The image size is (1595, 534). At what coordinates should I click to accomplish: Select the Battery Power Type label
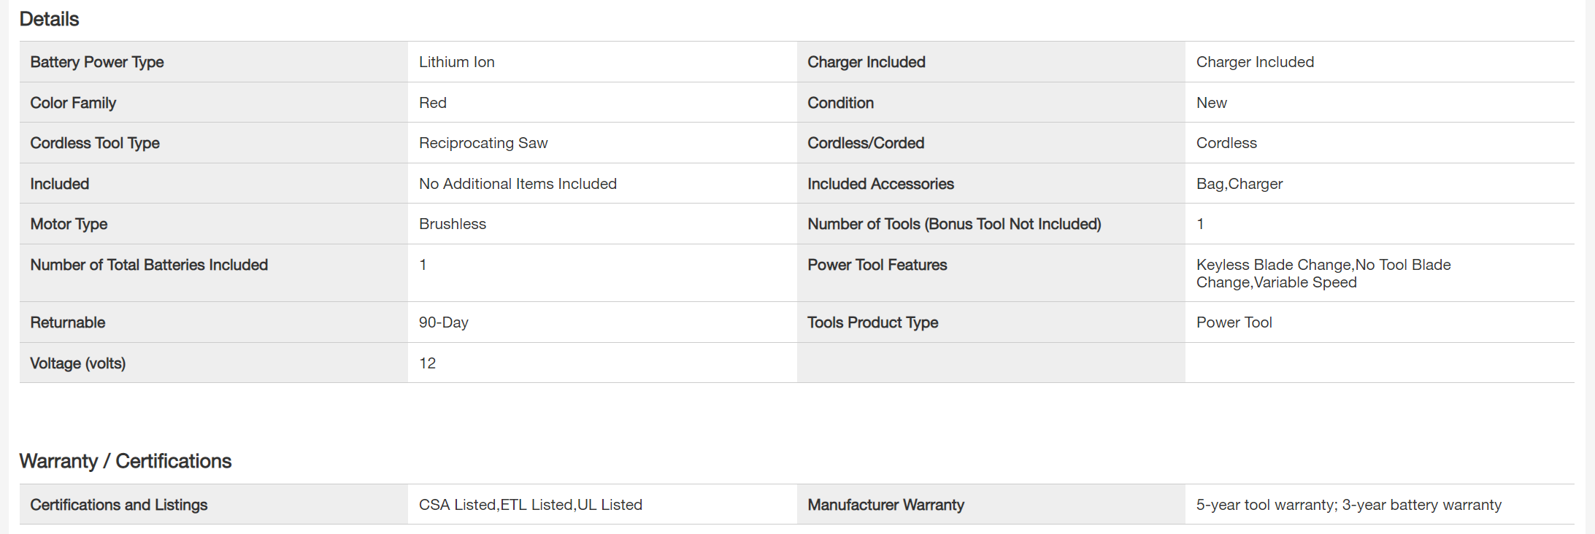pos(96,62)
